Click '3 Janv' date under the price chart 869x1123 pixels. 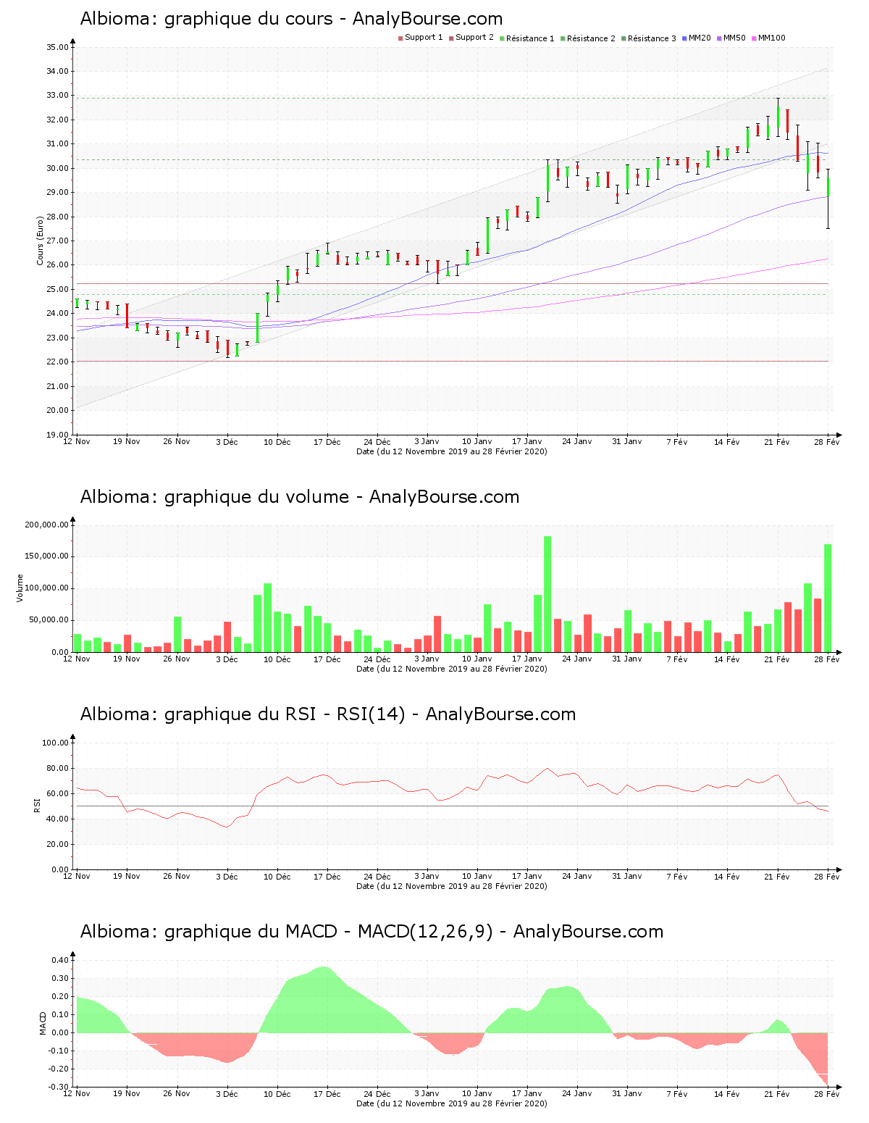(427, 442)
